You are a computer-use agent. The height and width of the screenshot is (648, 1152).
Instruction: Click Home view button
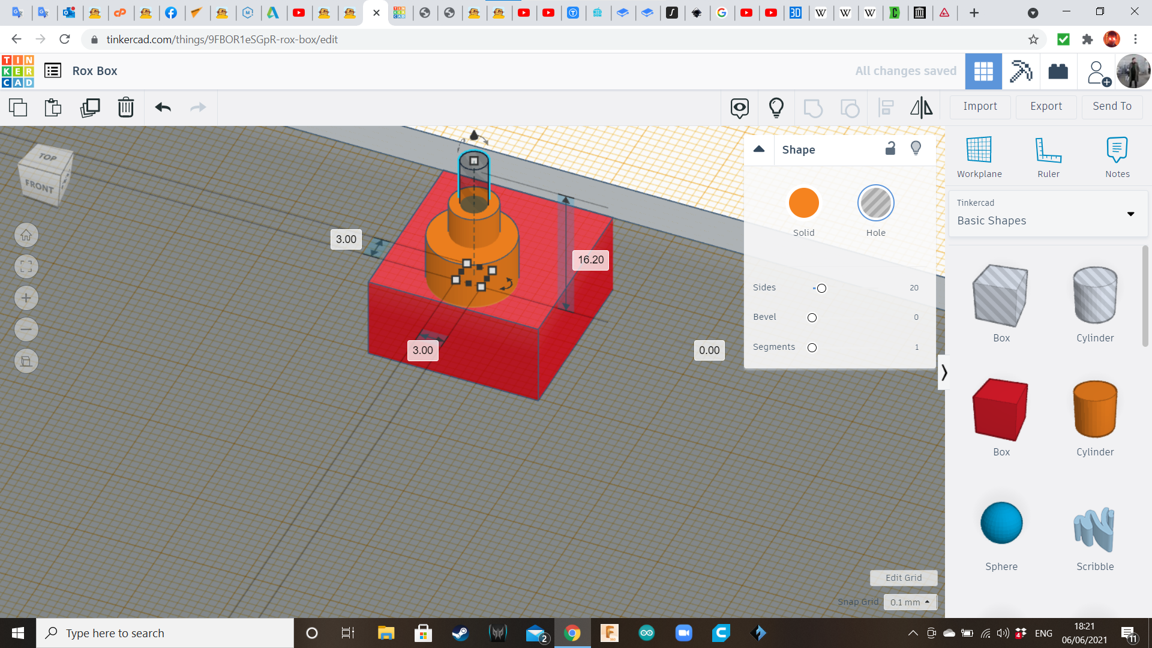[x=26, y=235]
